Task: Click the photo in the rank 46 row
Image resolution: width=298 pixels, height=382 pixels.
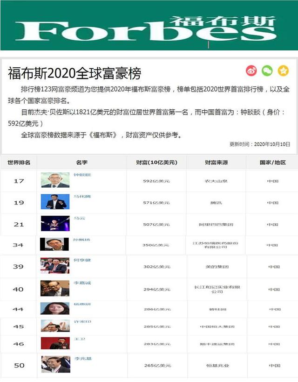Action: 55,343
